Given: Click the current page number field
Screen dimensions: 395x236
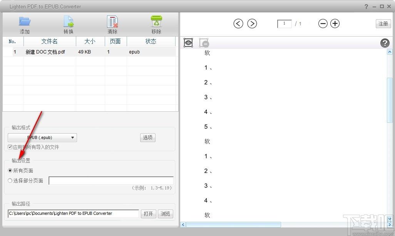Looking at the screenshot, I should coord(285,23).
